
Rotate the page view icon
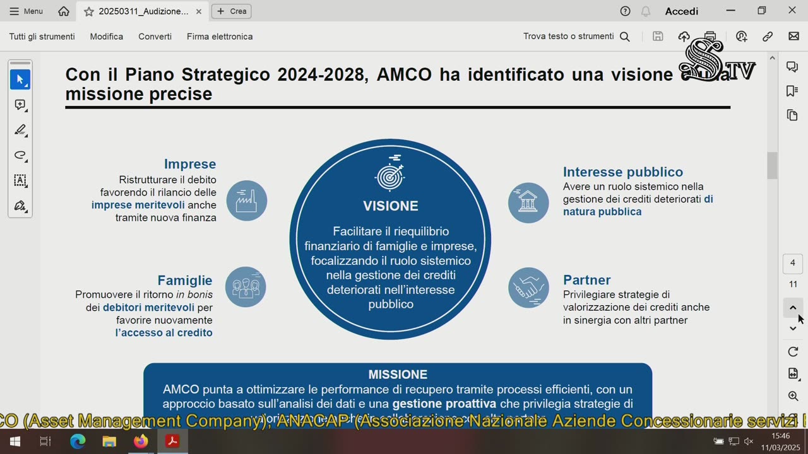tap(793, 352)
